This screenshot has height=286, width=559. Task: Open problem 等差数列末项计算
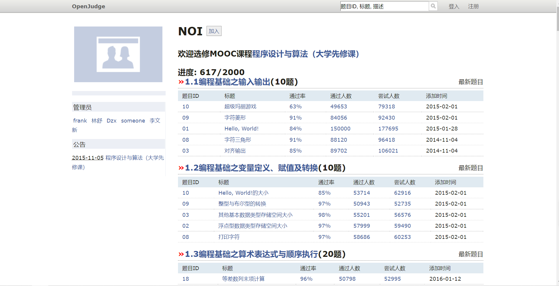click(243, 279)
